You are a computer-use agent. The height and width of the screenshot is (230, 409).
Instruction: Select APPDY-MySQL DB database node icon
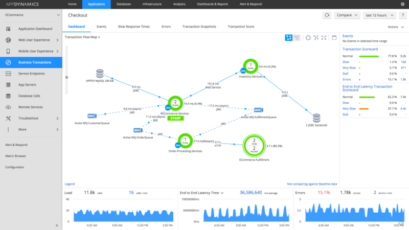coord(100,74)
